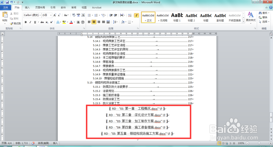
Task: Apply strikethrough formatting
Action: pos(42,22)
